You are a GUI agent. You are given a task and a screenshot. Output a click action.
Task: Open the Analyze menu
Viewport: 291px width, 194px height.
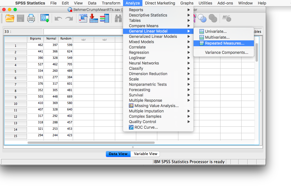133,3
